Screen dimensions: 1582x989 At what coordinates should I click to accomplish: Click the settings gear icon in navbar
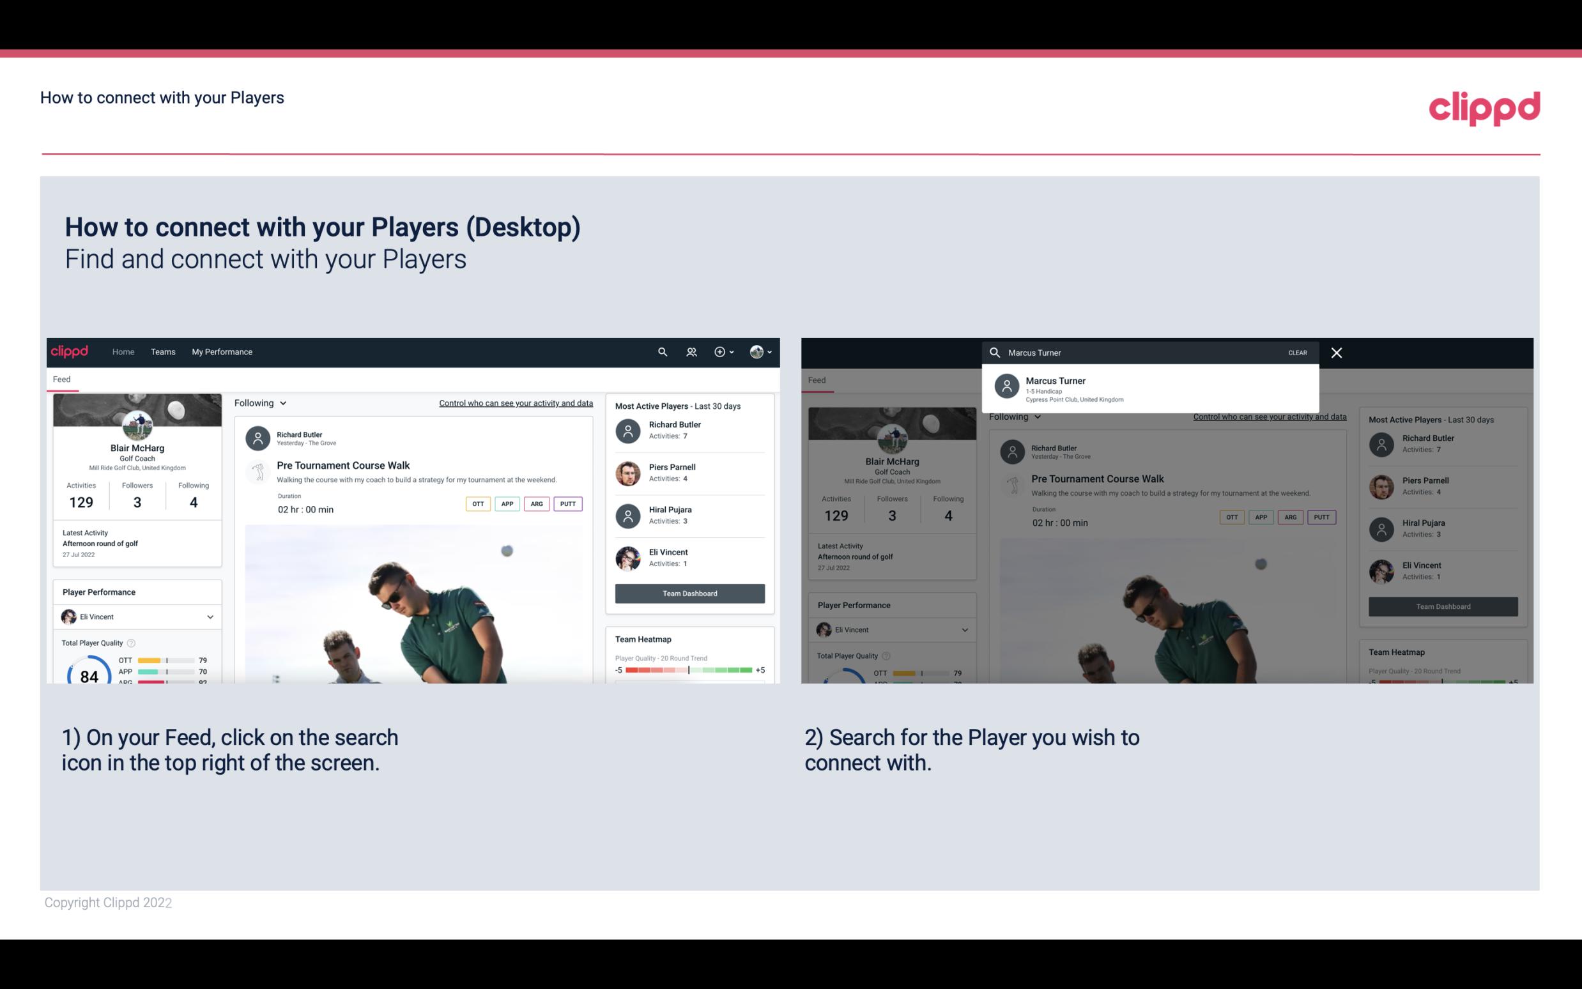pyautogui.click(x=719, y=351)
